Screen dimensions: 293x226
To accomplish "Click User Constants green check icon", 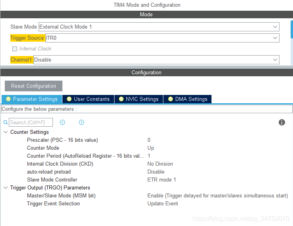I will click(69, 99).
